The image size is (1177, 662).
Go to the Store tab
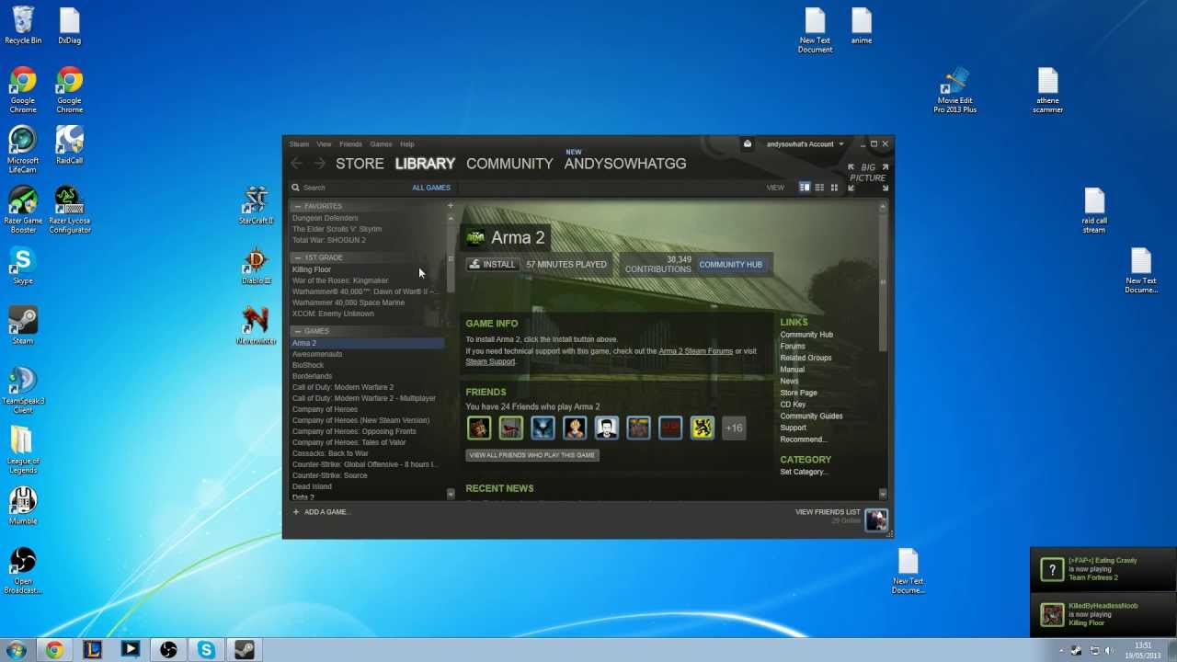click(360, 164)
